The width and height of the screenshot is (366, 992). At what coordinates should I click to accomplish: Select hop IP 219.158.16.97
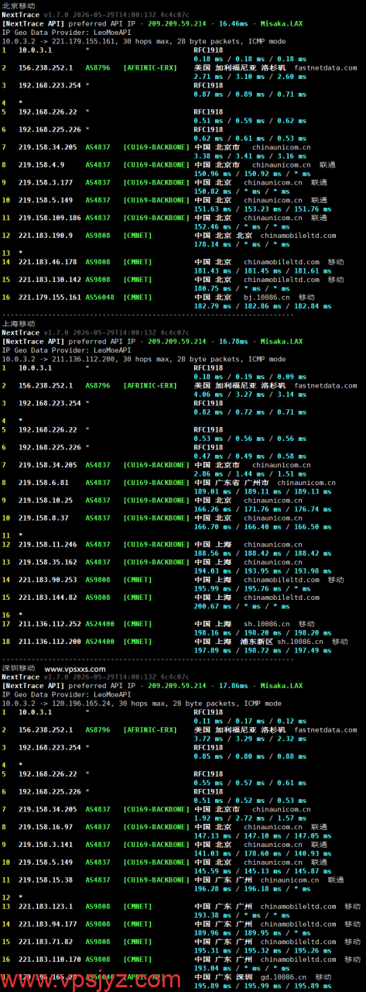click(x=46, y=826)
